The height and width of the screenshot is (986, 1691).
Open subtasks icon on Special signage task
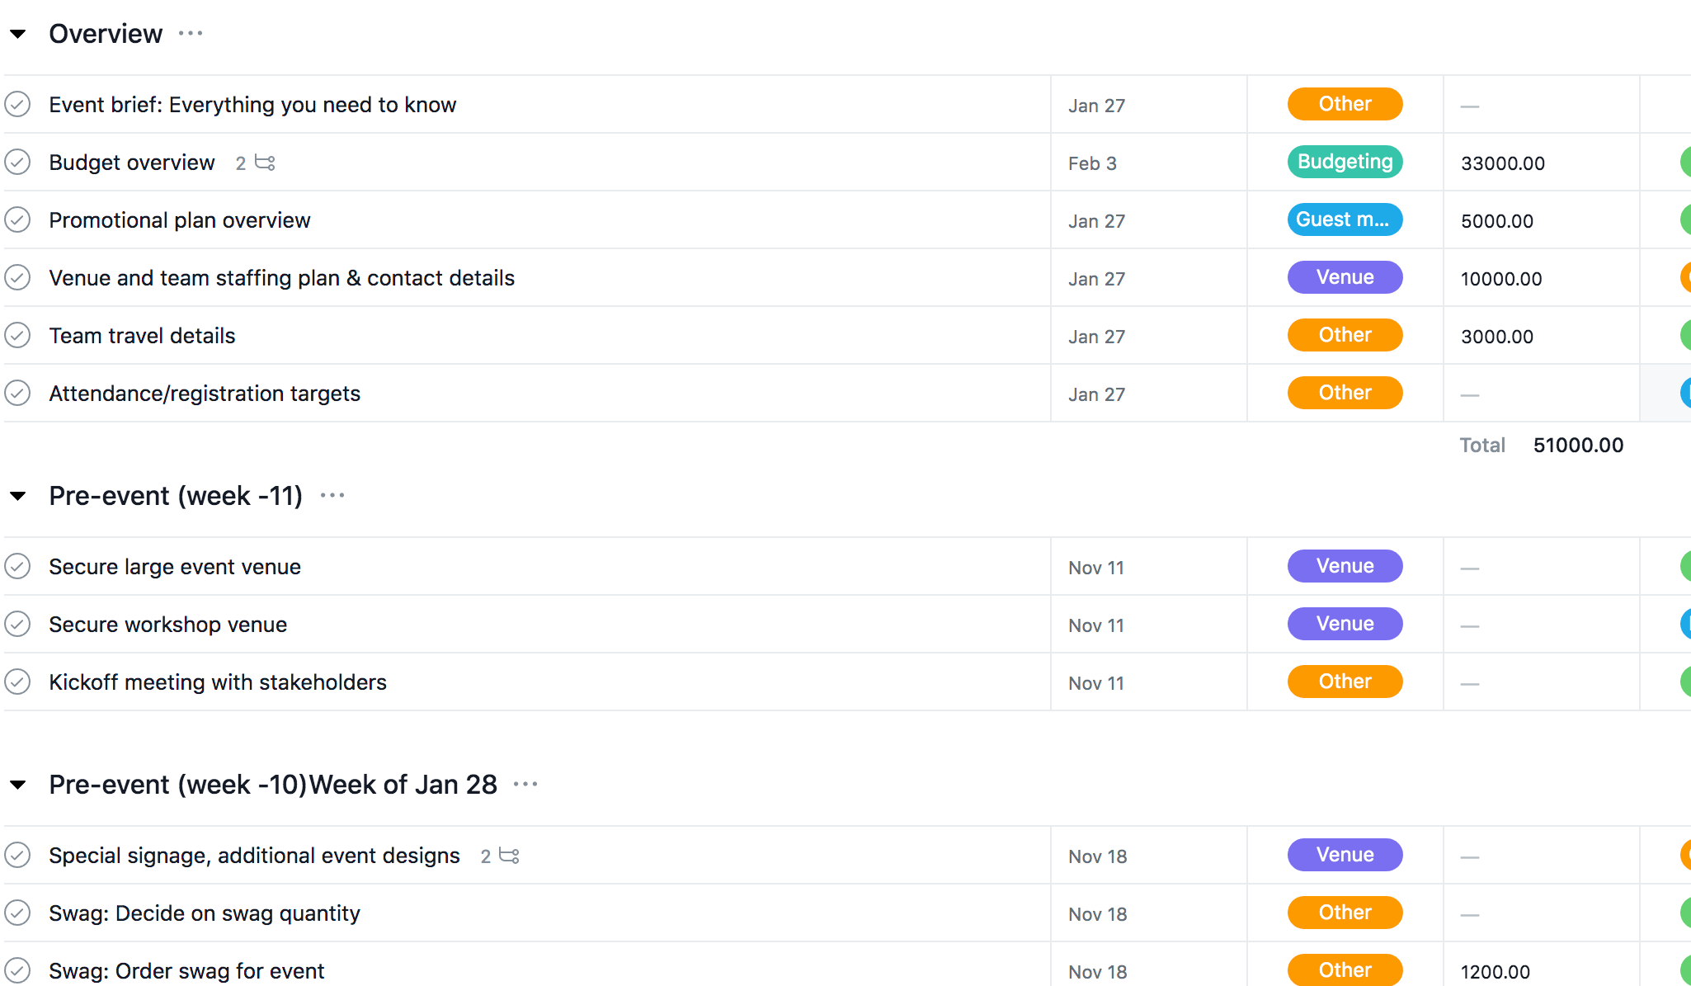(510, 856)
